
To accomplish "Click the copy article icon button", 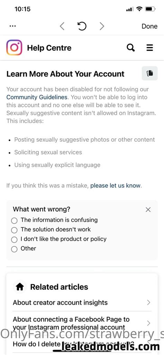I will pyautogui.click(x=150, y=73).
